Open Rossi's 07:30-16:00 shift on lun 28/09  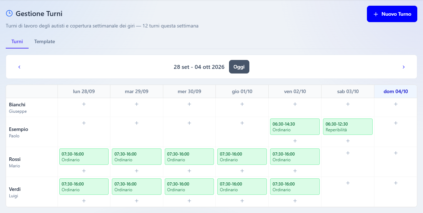pyautogui.click(x=84, y=157)
